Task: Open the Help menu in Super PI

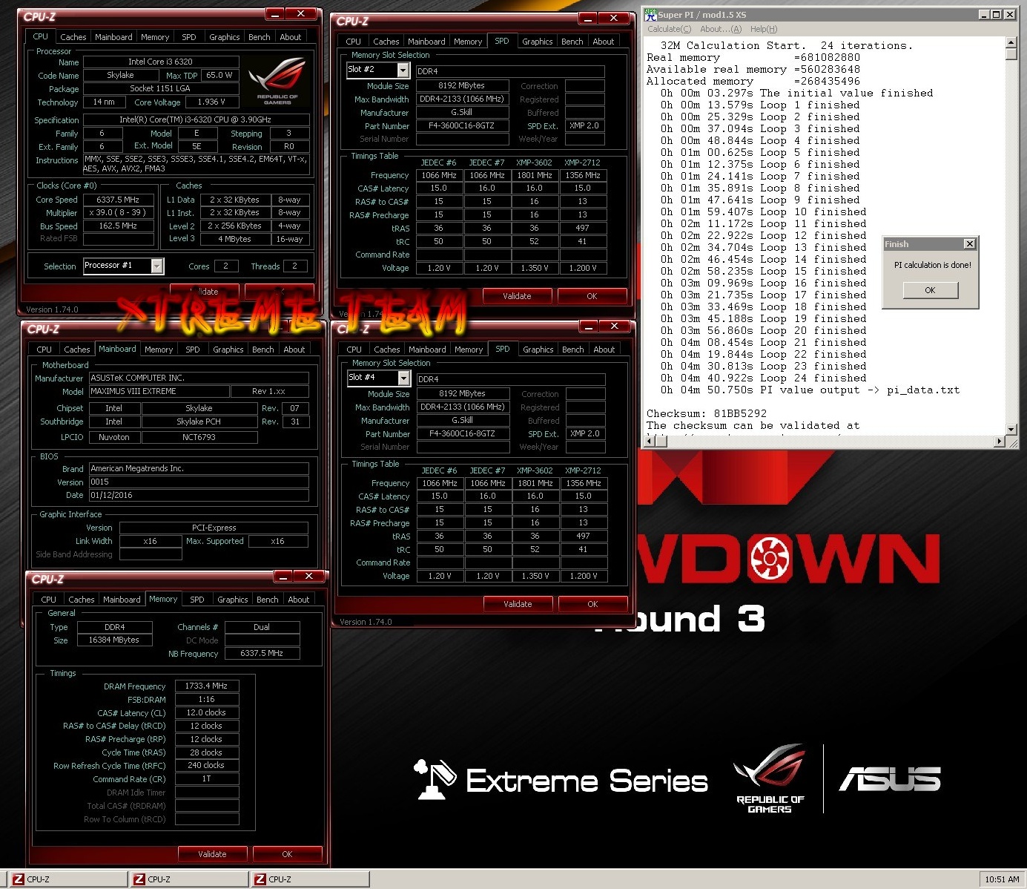Action: tap(764, 29)
